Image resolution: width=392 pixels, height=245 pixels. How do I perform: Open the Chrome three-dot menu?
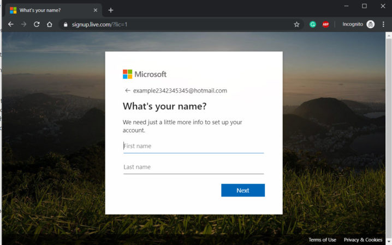pos(383,24)
